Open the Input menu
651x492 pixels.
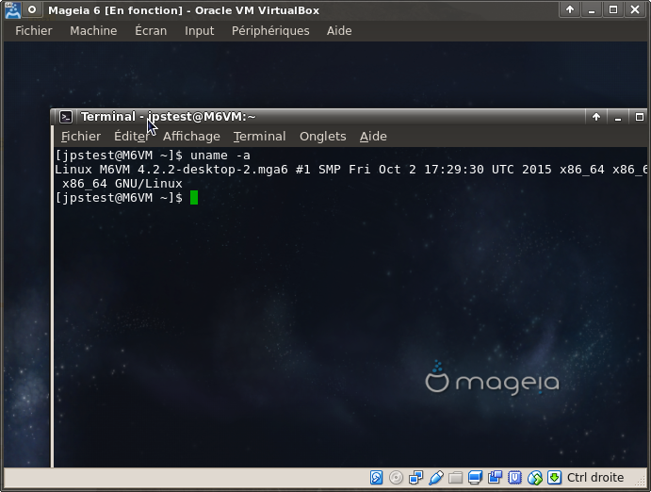coord(200,31)
